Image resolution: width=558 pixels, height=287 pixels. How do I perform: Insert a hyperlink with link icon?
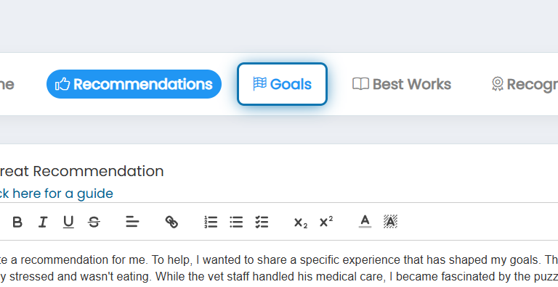click(171, 222)
